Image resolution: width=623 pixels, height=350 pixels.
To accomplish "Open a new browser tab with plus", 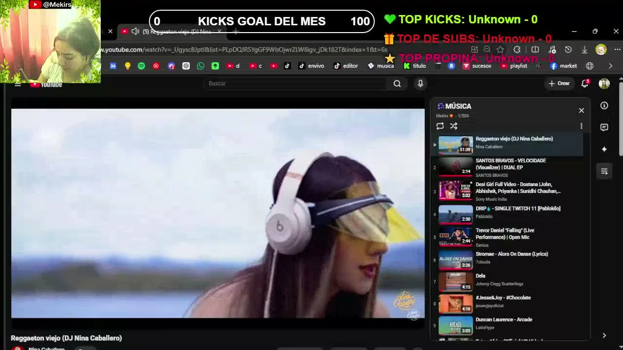I will coord(236,32).
